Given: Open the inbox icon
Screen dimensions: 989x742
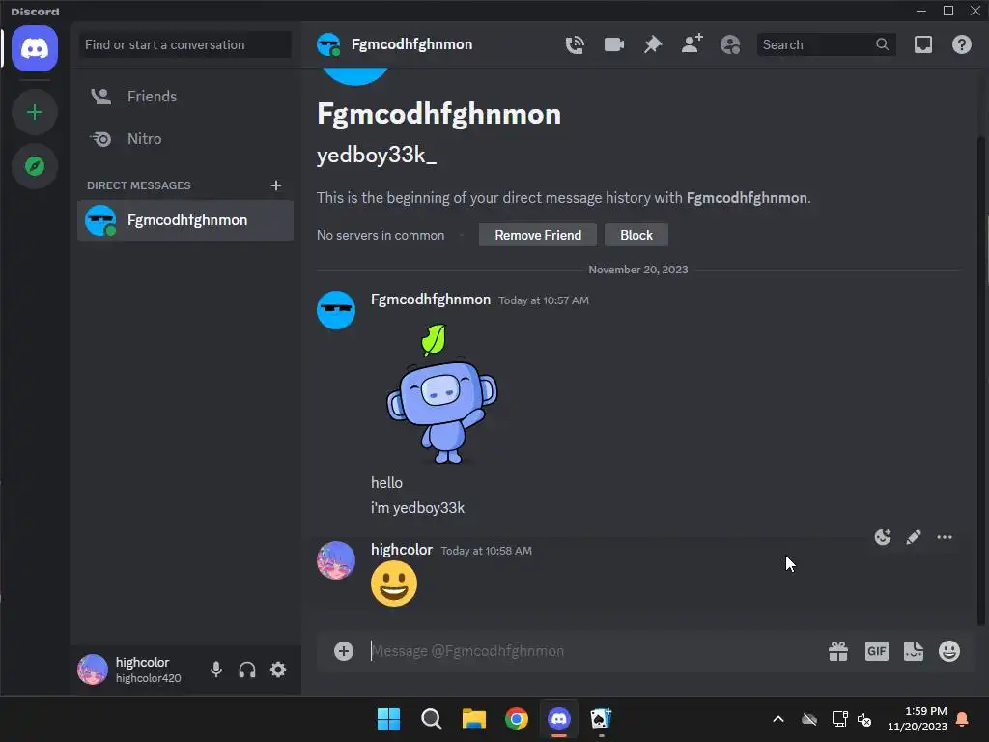Looking at the screenshot, I should pos(923,44).
